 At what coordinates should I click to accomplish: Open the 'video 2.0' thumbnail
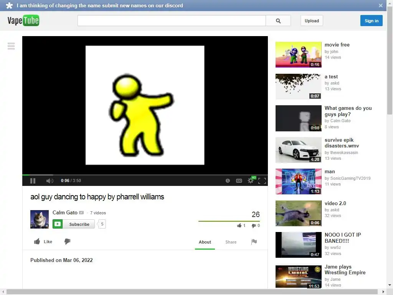pos(298,213)
